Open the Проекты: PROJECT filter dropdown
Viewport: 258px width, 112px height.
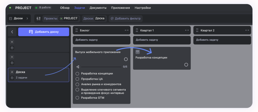click(x=61, y=19)
